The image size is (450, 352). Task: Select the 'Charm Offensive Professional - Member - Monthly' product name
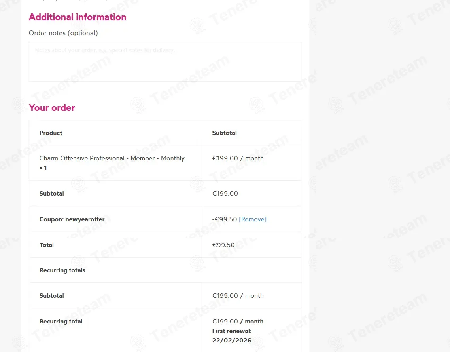112,158
